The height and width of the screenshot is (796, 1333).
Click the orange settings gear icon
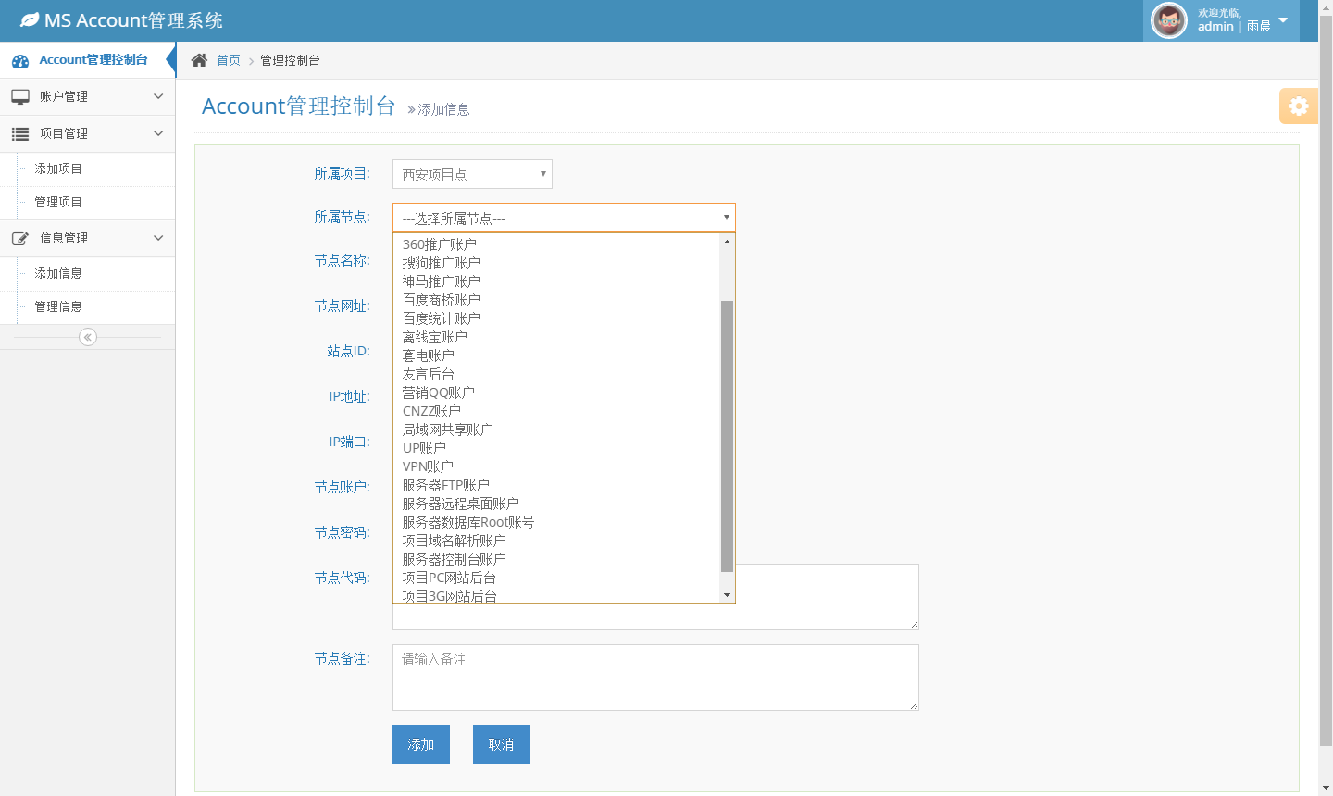point(1298,106)
